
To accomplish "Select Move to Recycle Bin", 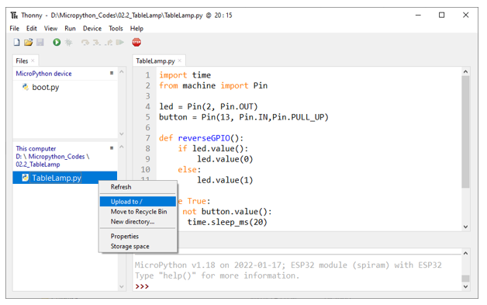I will 138,211.
